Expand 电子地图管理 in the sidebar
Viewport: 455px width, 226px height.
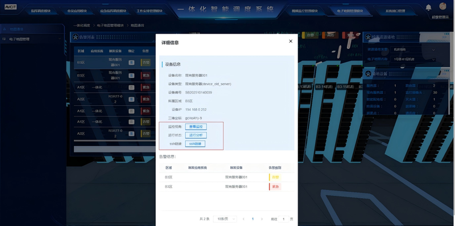(x=32, y=39)
